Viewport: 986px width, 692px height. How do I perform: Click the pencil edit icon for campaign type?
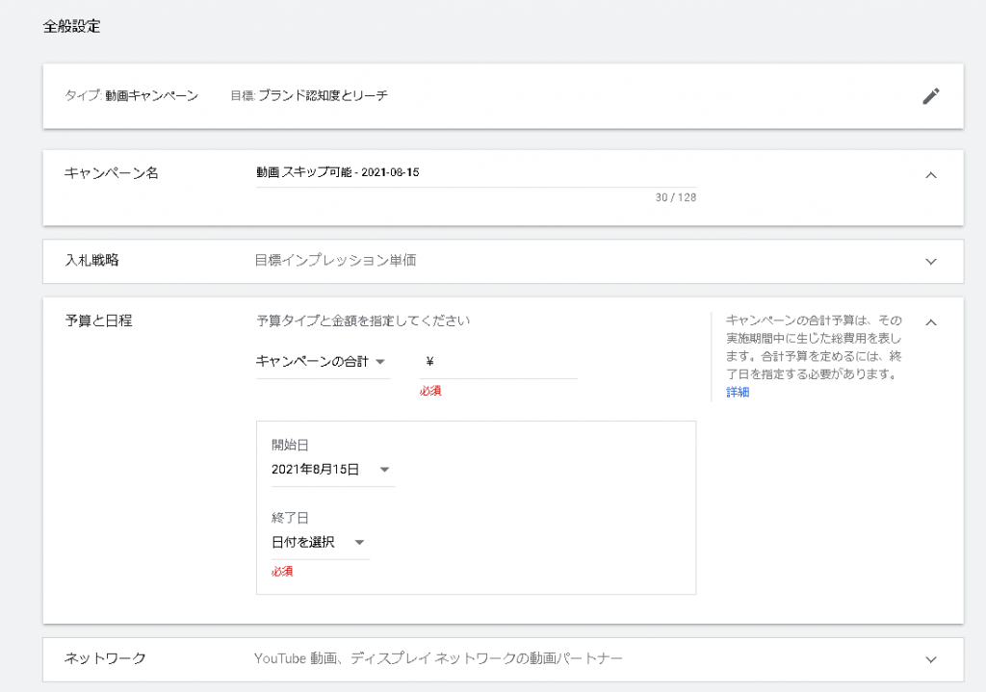tap(931, 96)
